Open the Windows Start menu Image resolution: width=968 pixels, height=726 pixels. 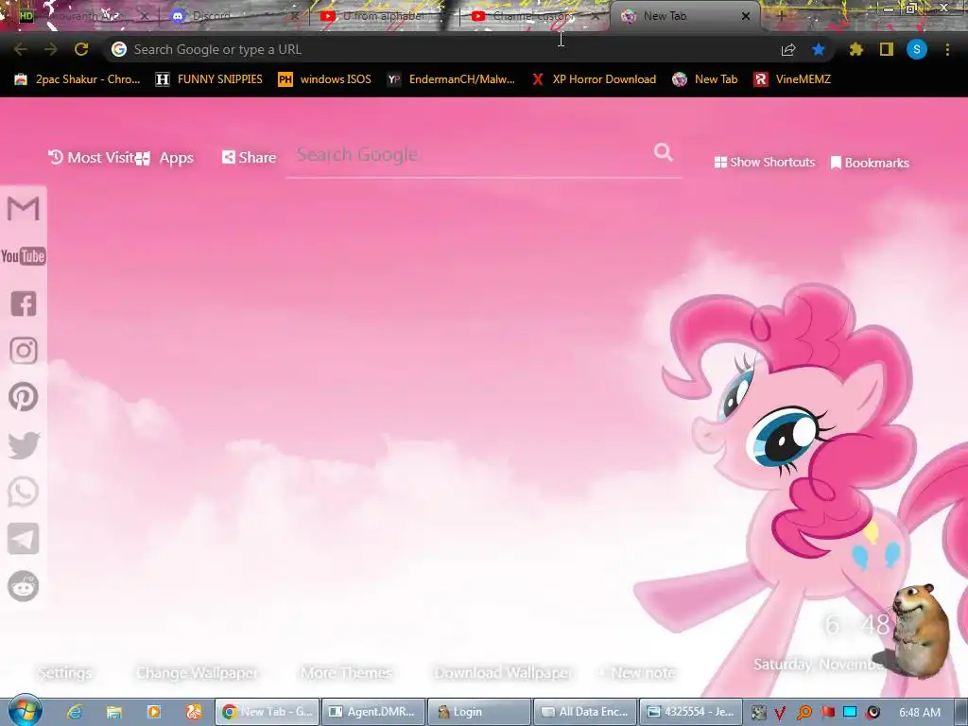tap(26, 711)
